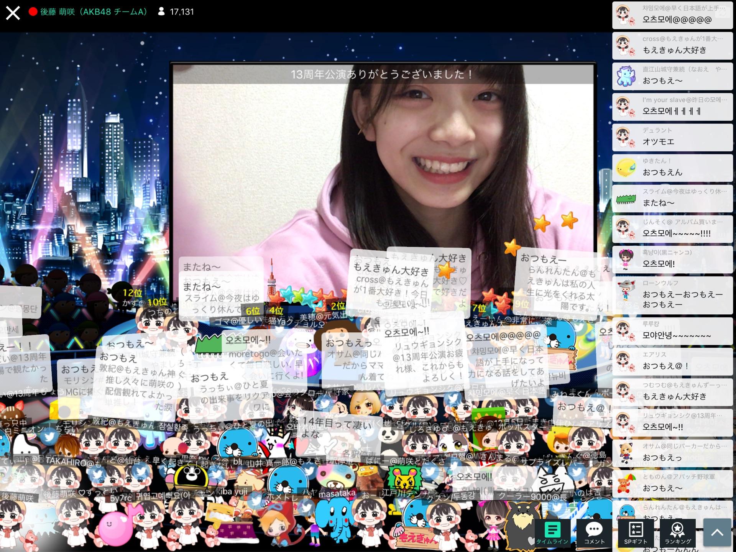
Task: Select the 'またね〜' comment in sidebar
Action: [x=672, y=199]
